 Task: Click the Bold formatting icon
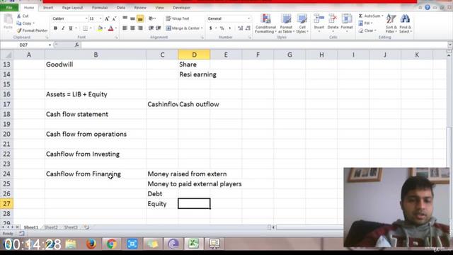[x=55, y=28]
